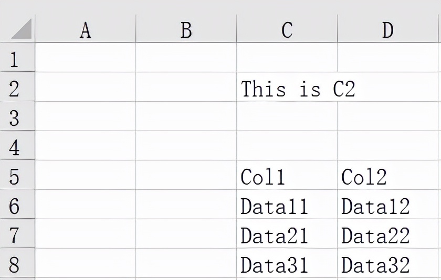This screenshot has width=441, height=280.
Task: Select row 2 header
Action: [x=17, y=87]
